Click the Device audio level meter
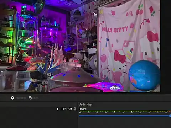Image resolution: width=171 pixels, height=128 pixels. 125,111
